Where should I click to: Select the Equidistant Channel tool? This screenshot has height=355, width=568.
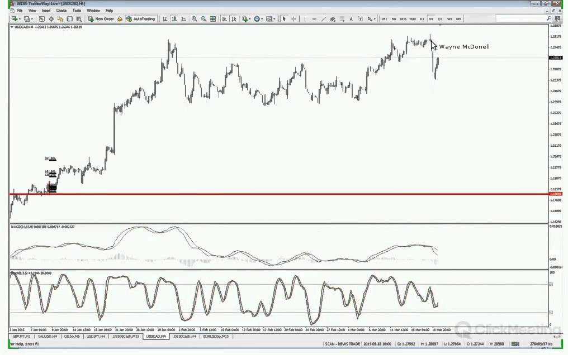coord(333,19)
